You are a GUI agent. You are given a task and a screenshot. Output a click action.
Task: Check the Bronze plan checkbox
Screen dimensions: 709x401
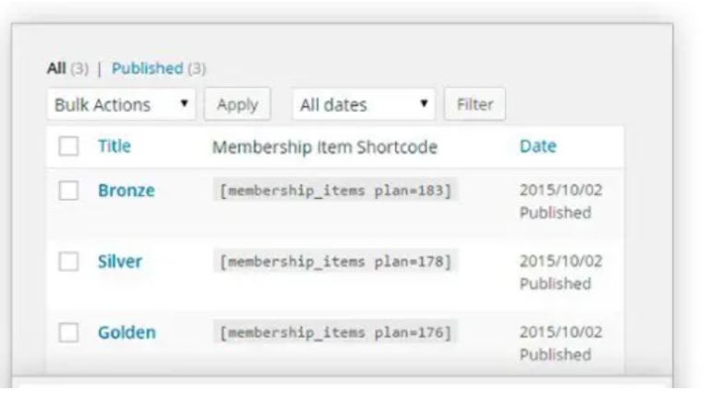coord(68,191)
